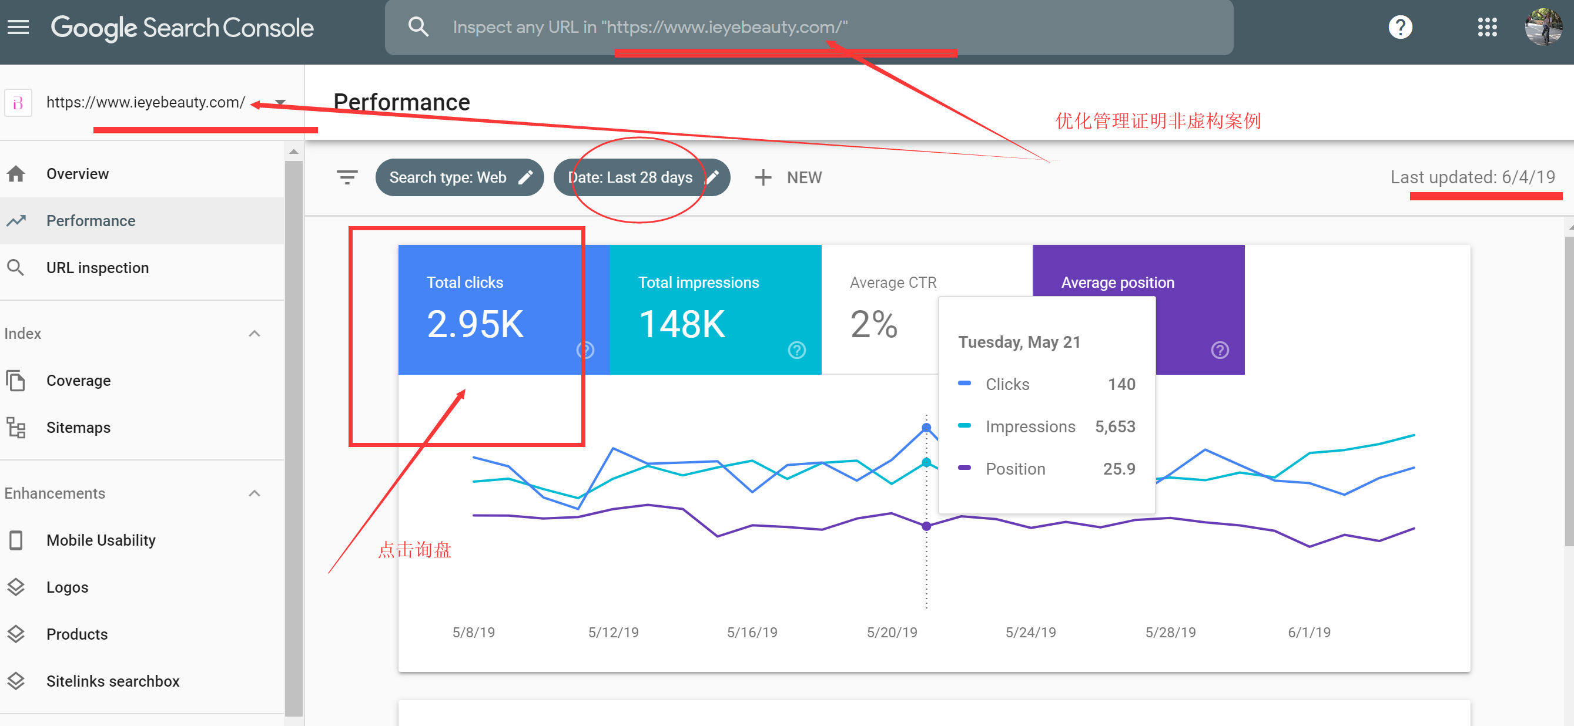Click the pencil icon on Search type chip
Image resolution: width=1574 pixels, height=726 pixels.
point(525,178)
